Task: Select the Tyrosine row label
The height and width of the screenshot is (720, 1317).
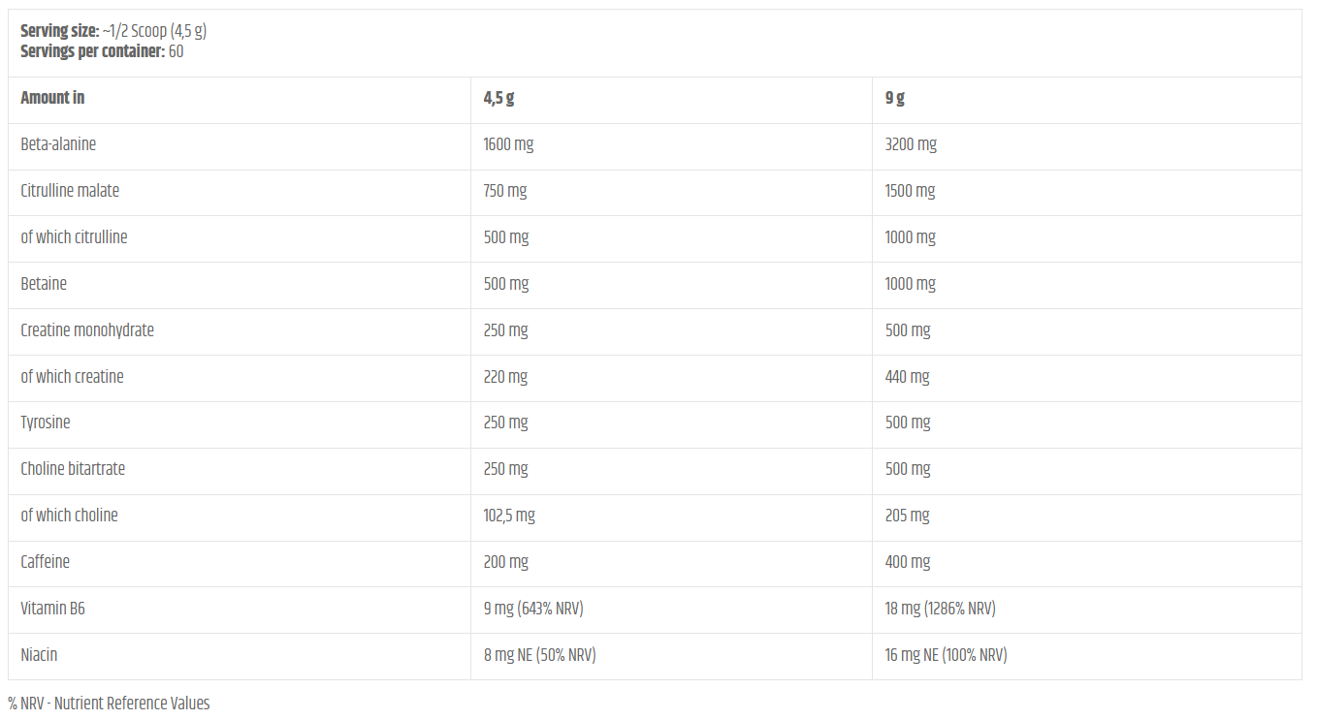Action: pyautogui.click(x=46, y=423)
